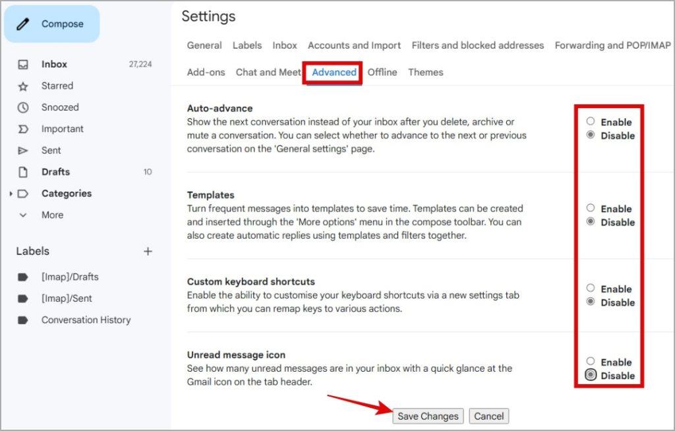Click the Save Changes button
675x431 pixels.
(428, 416)
